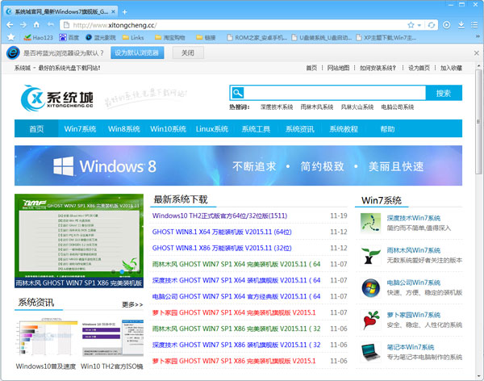Open a new tab with the plus button
Image resolution: width=484 pixels, height=381 pixels.
[125, 12]
